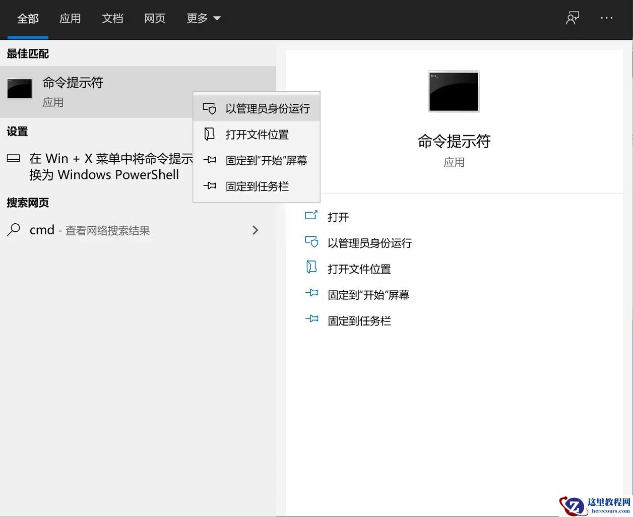Viewport: 633px width, 517px height.
Task: Choose 打开文件位置 in the context menu
Action: 258,134
